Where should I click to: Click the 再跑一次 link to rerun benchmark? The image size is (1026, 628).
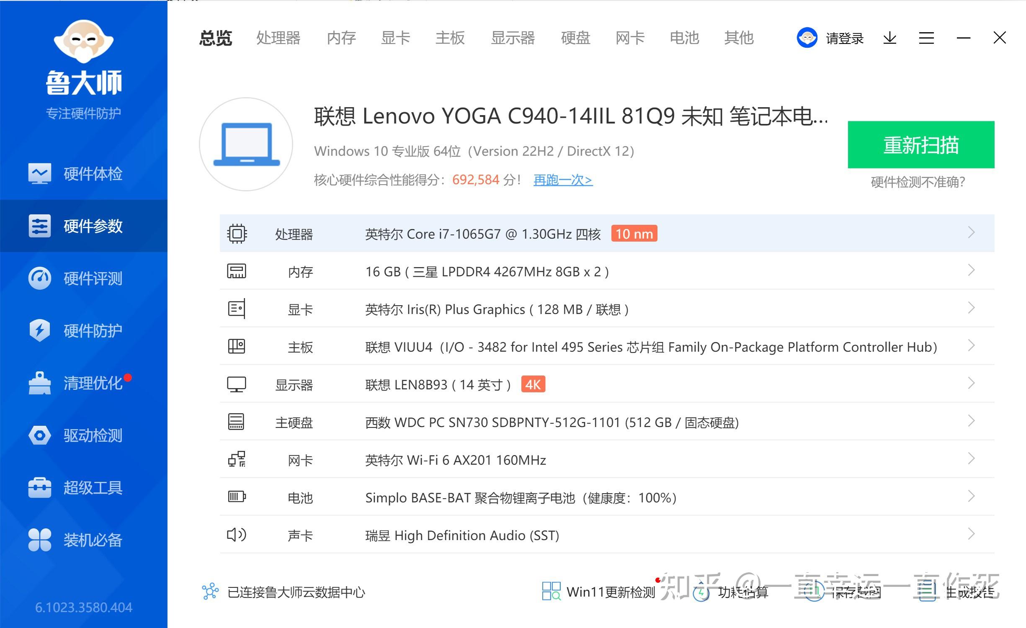coord(562,180)
